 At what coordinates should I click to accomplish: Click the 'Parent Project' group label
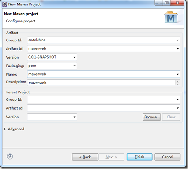18,92
